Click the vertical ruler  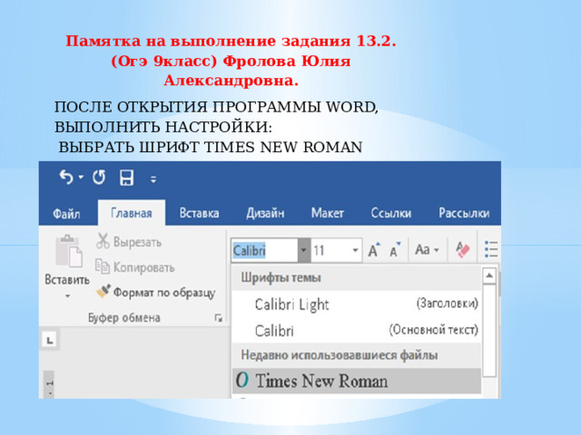49,384
